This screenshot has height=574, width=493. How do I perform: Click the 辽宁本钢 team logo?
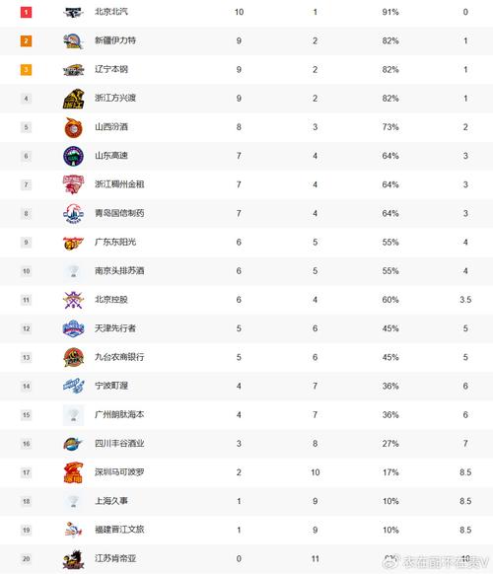pyautogui.click(x=73, y=70)
